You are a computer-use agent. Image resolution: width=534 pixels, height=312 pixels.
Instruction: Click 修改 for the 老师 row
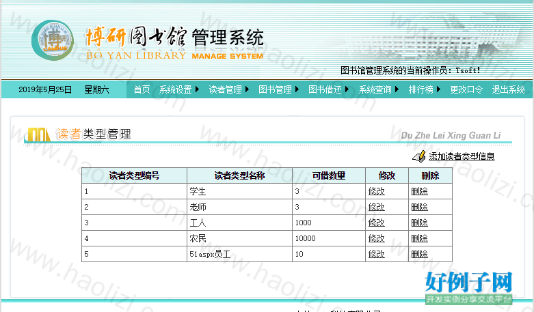[x=376, y=207]
